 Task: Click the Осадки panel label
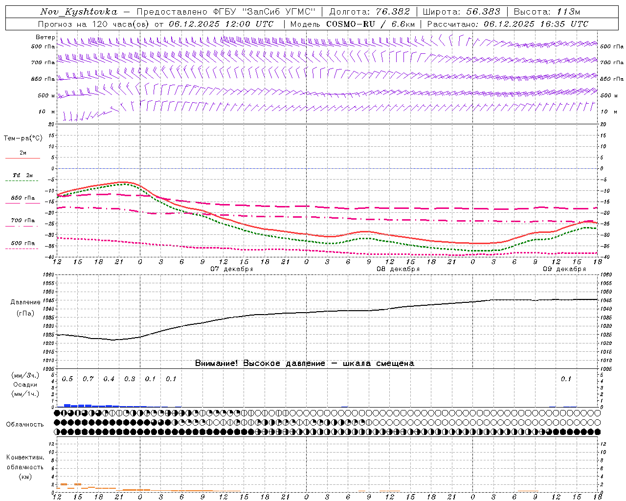(x=25, y=385)
